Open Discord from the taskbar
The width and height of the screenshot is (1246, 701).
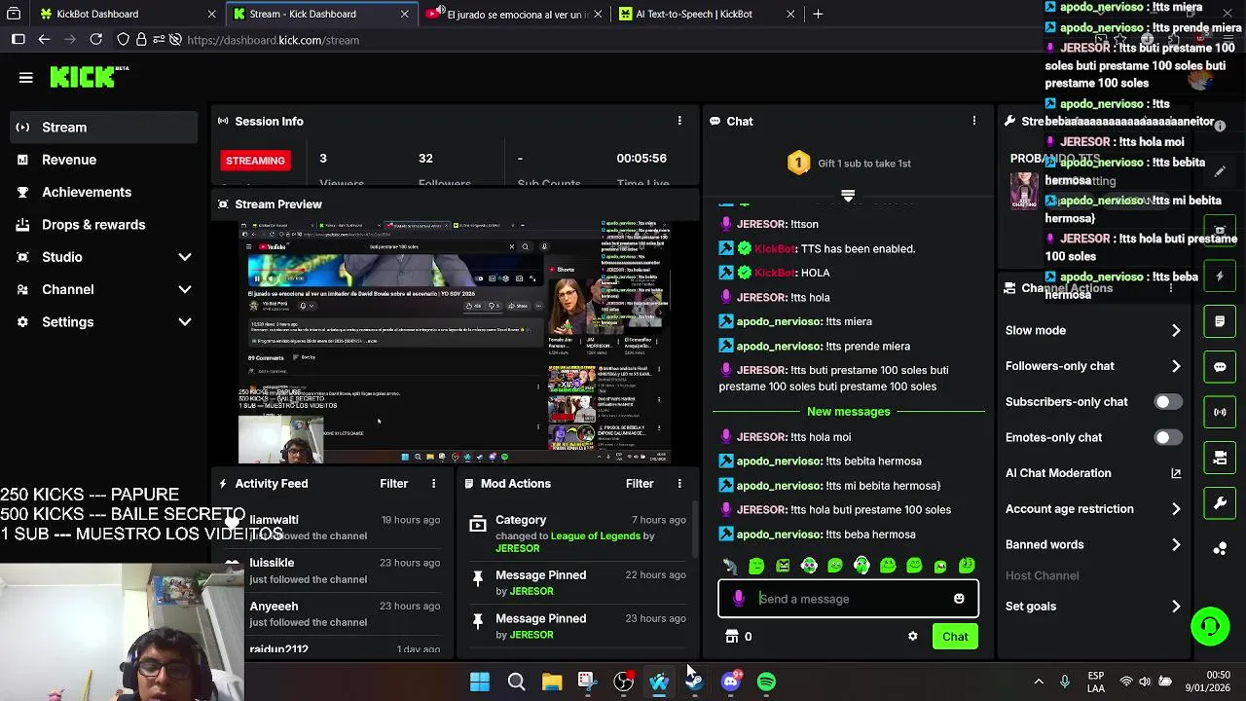point(731,682)
